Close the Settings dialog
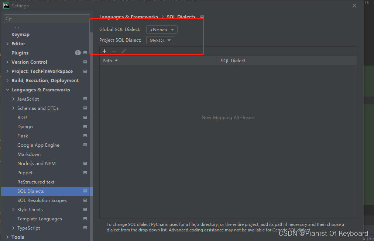Image resolution: width=374 pixels, height=241 pixels. pos(354,6)
